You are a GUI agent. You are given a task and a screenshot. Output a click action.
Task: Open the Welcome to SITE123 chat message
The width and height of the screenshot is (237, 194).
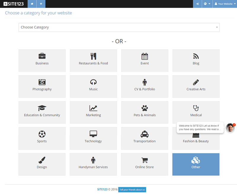(200, 128)
